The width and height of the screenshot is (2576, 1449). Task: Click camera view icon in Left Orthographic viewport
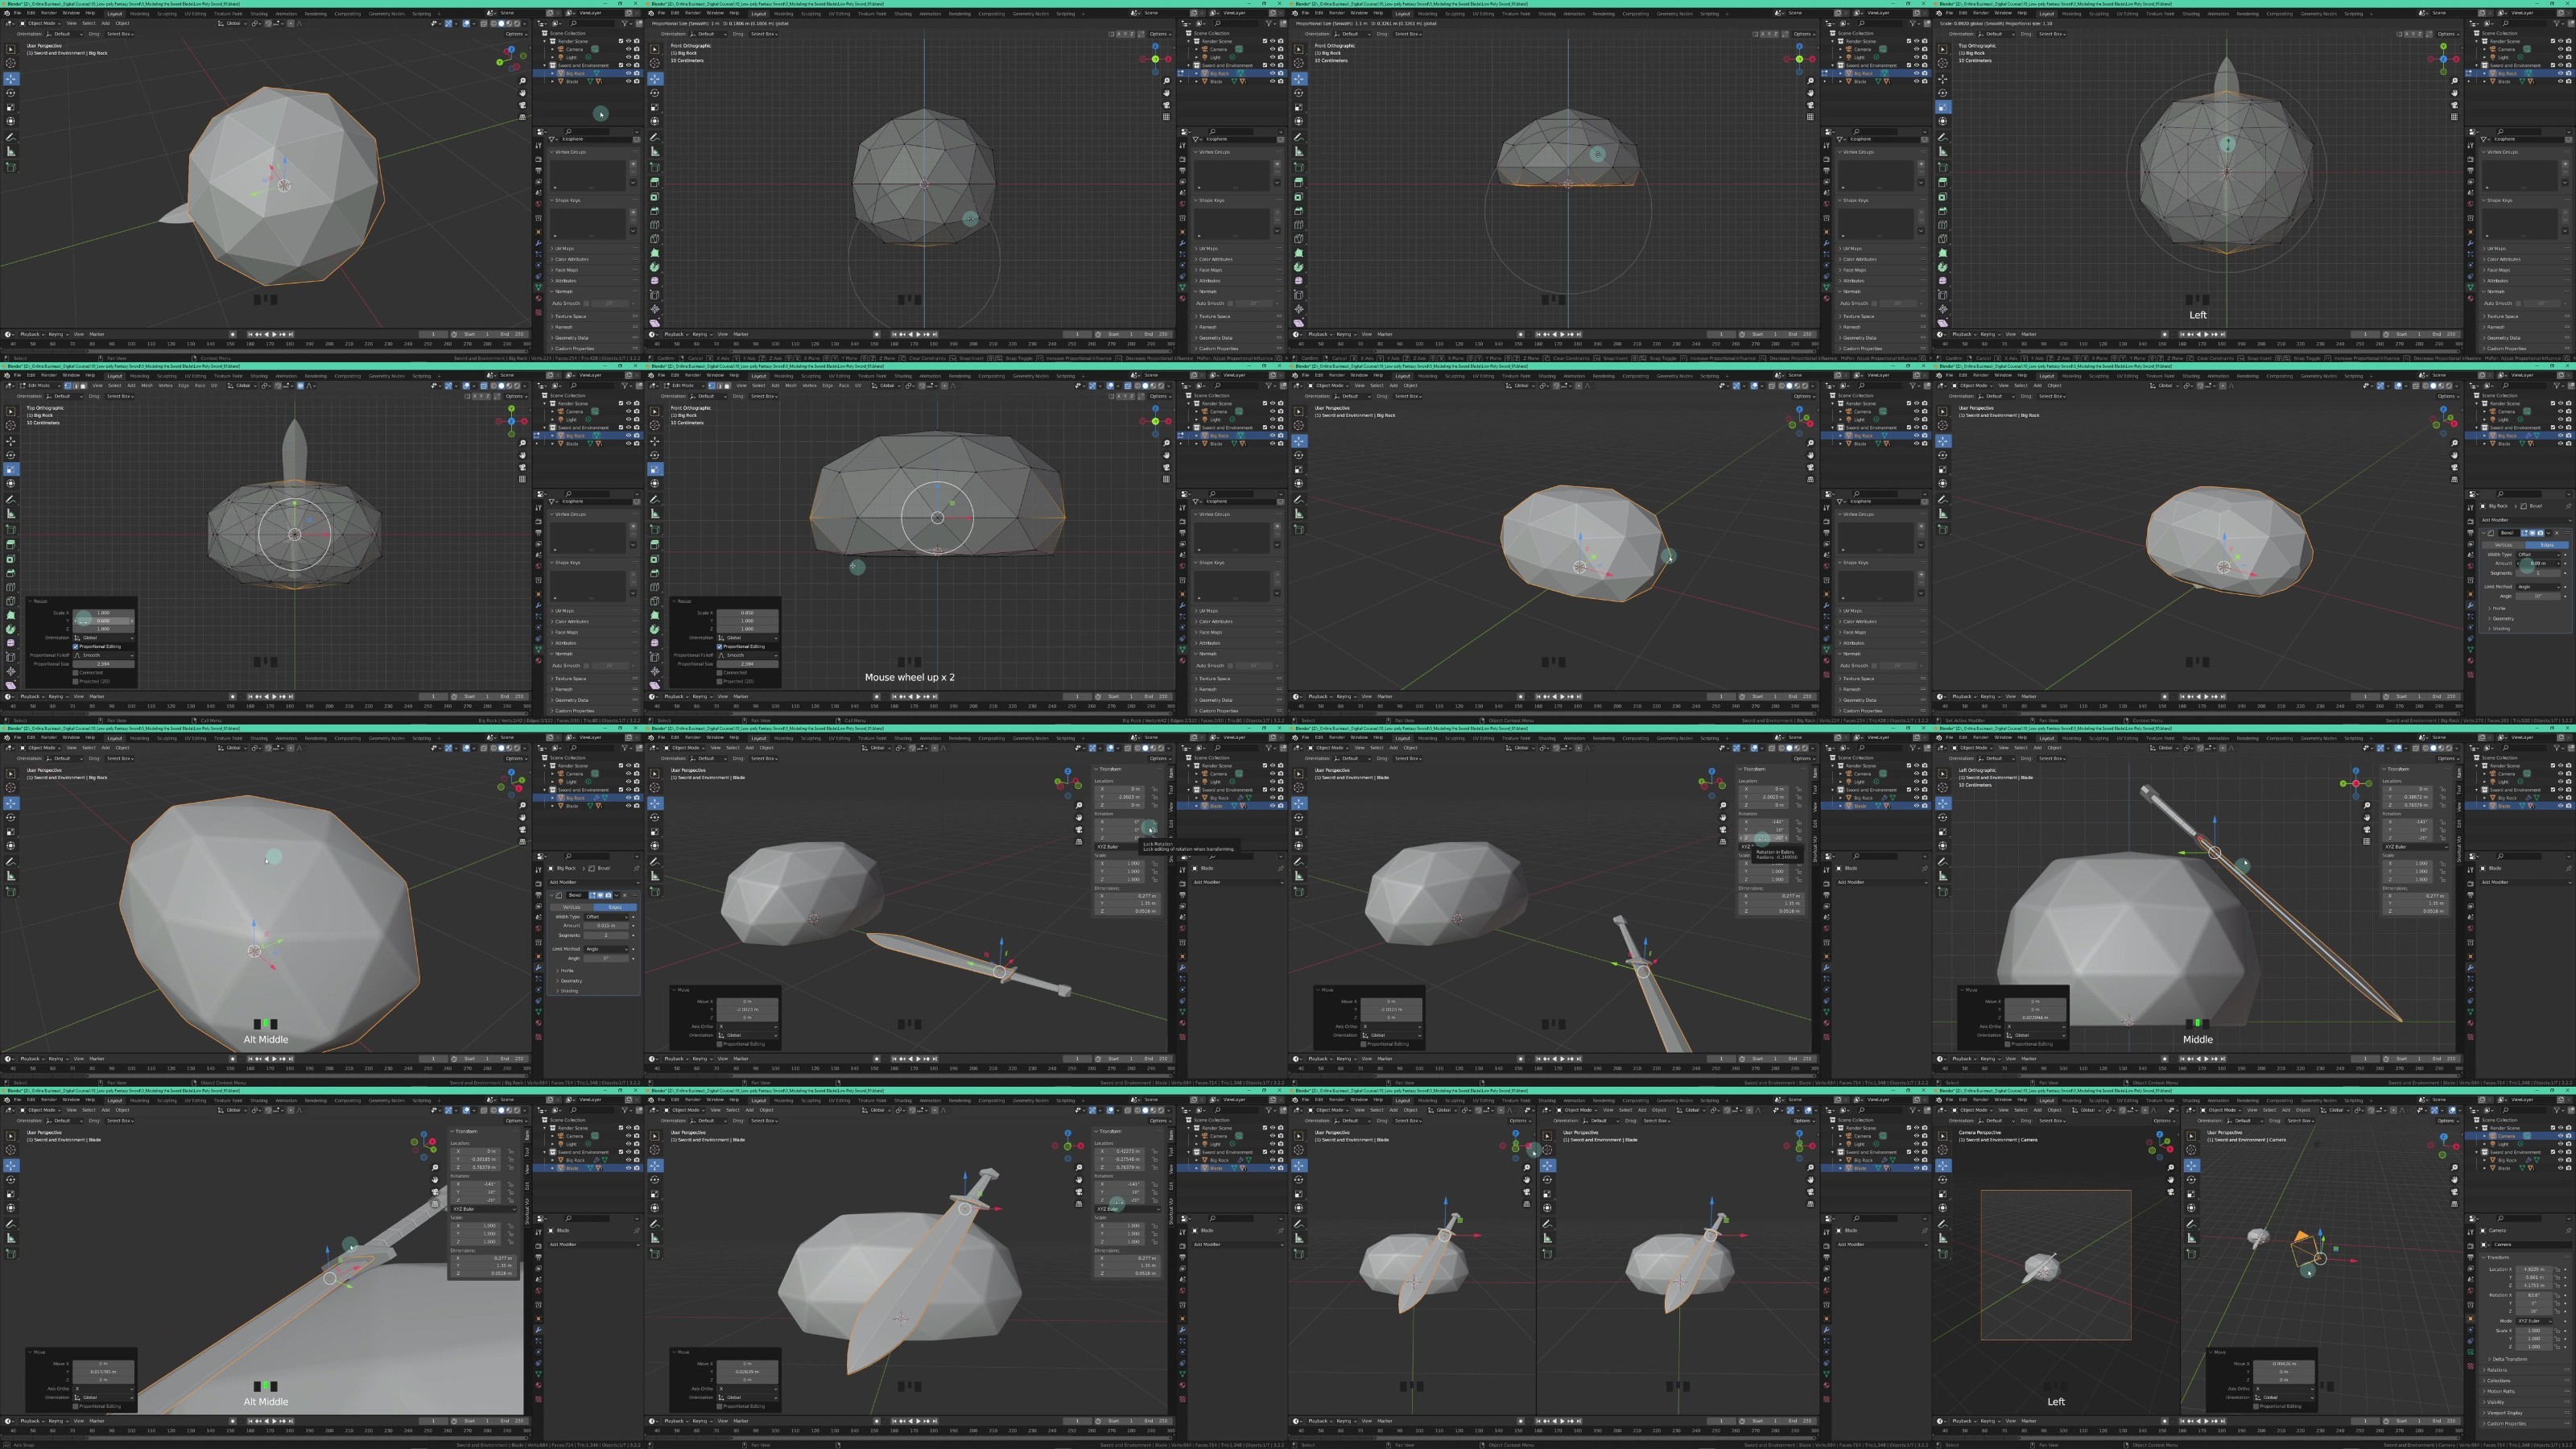click(2367, 829)
